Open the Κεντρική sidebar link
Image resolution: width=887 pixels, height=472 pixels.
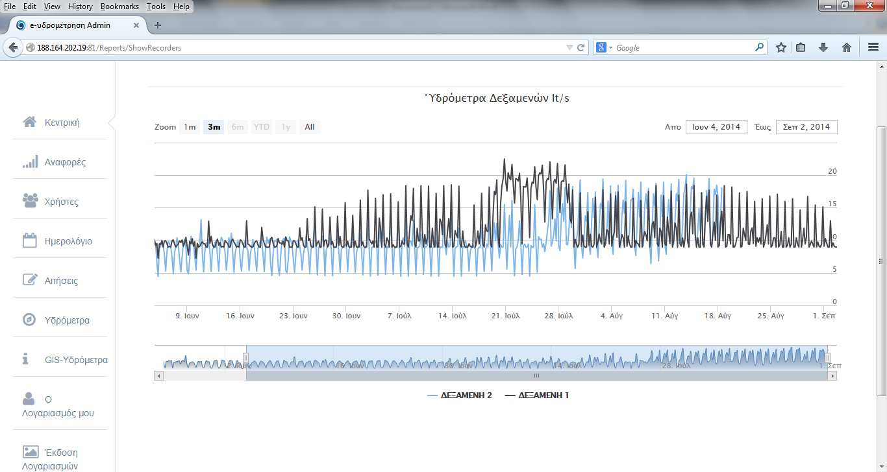pyautogui.click(x=62, y=123)
